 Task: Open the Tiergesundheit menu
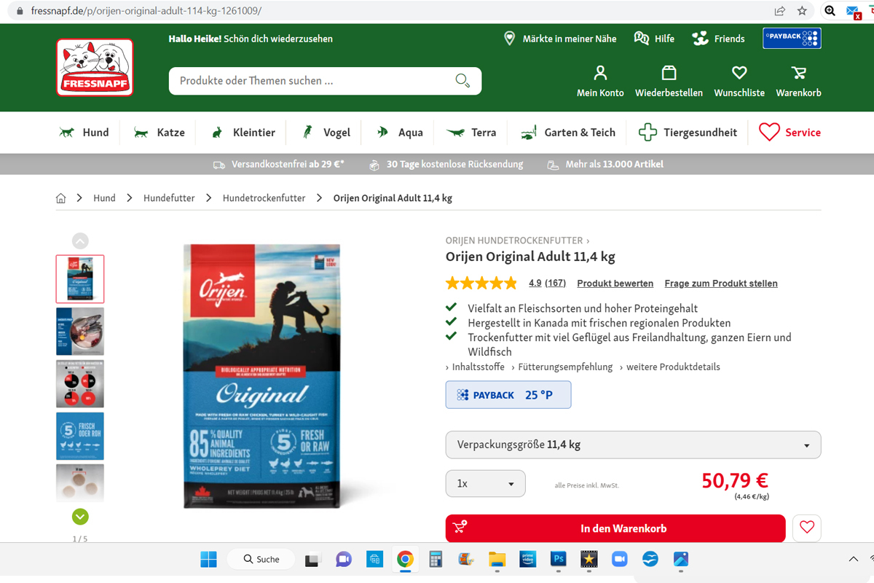coord(688,133)
